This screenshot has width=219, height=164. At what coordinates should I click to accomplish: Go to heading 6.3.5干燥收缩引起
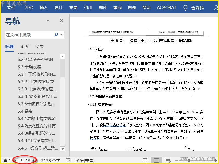coord(36,104)
